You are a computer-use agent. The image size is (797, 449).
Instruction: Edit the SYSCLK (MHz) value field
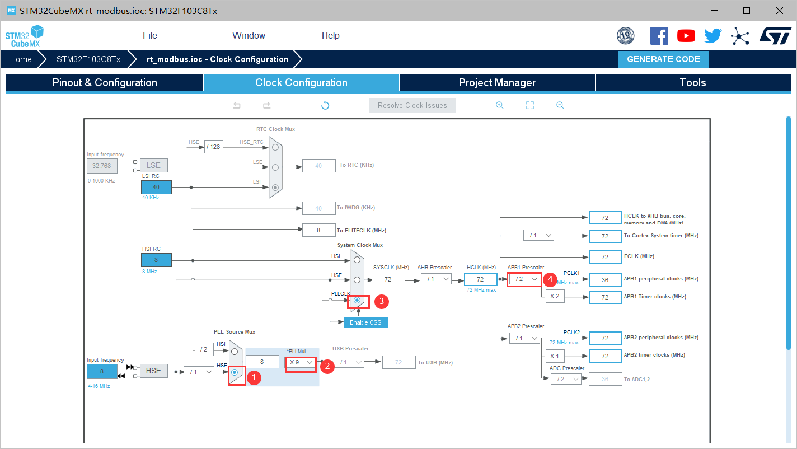point(388,279)
